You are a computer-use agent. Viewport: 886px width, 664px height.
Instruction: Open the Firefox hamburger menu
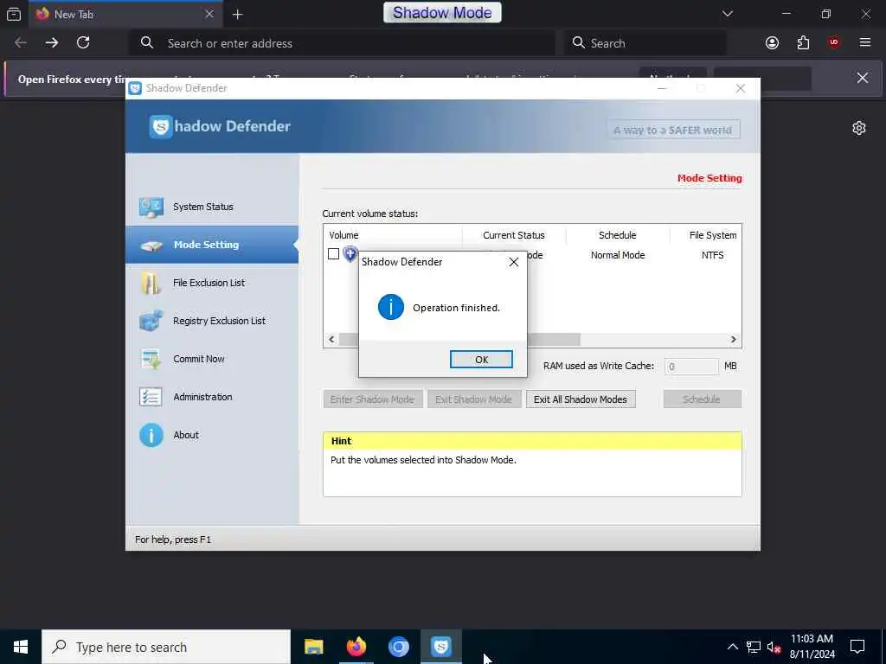pyautogui.click(x=864, y=42)
